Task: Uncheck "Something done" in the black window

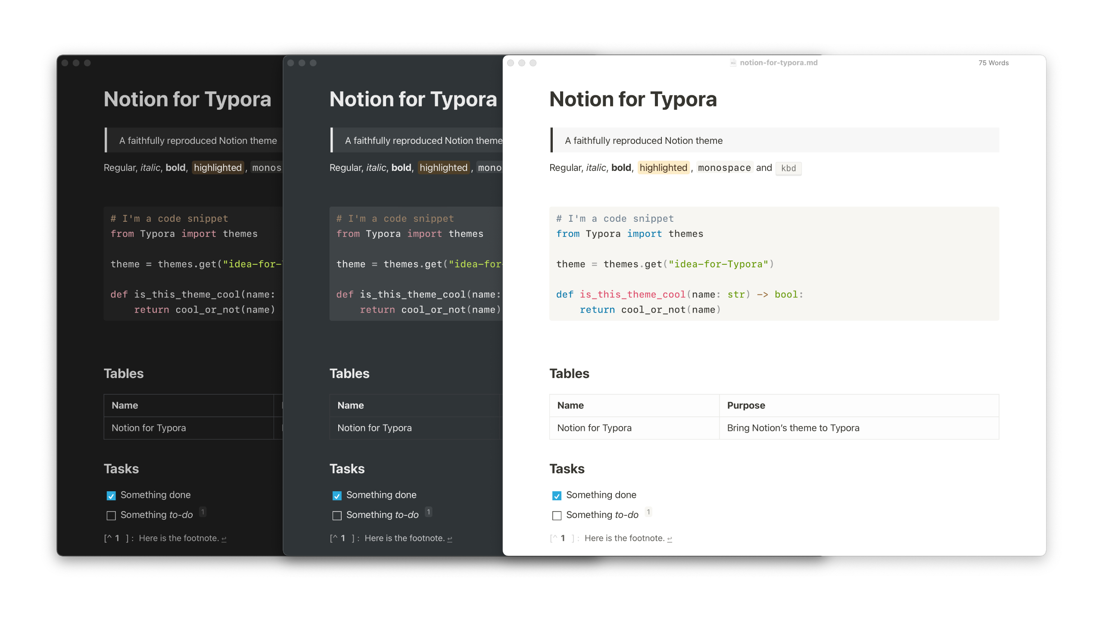Action: 111,496
